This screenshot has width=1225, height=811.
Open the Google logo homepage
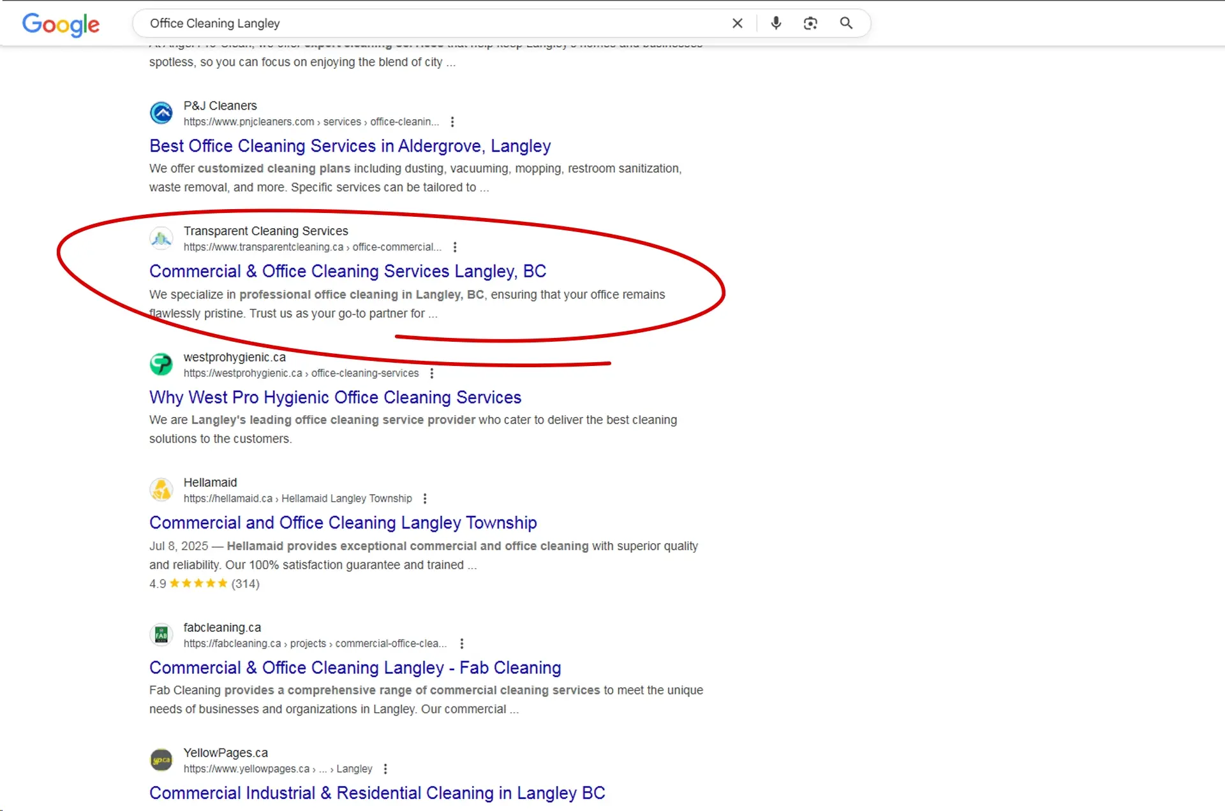point(61,24)
